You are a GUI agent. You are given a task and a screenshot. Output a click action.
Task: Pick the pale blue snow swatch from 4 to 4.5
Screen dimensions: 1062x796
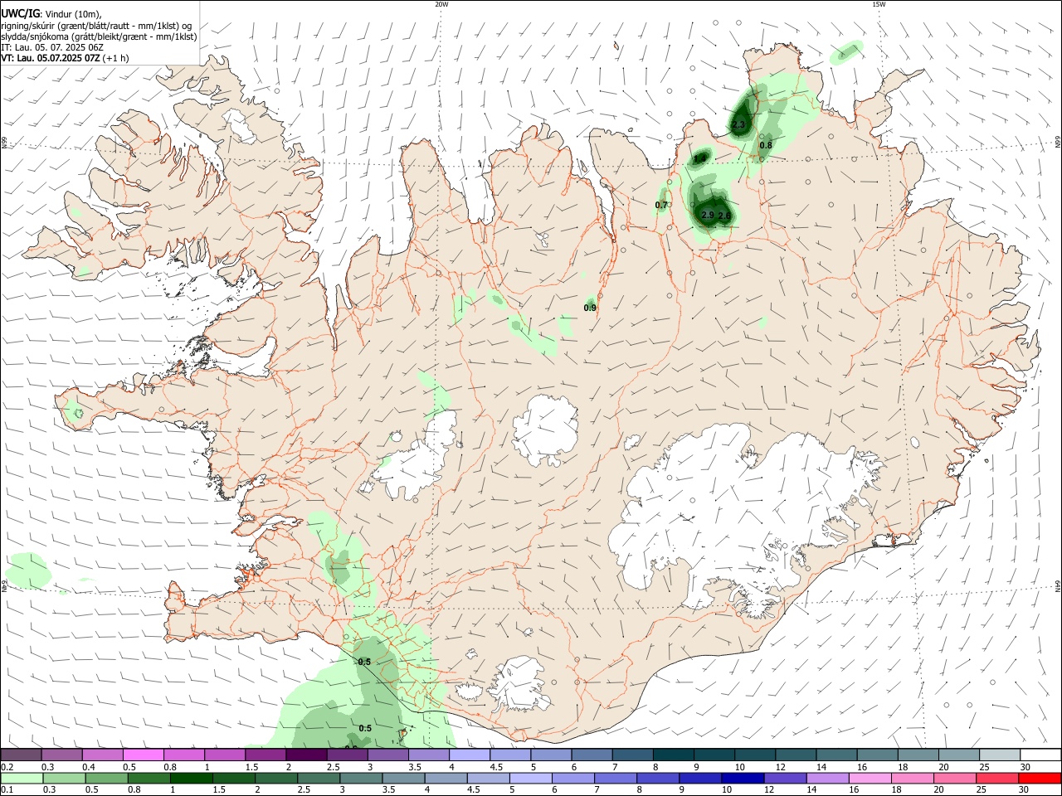coord(470,755)
